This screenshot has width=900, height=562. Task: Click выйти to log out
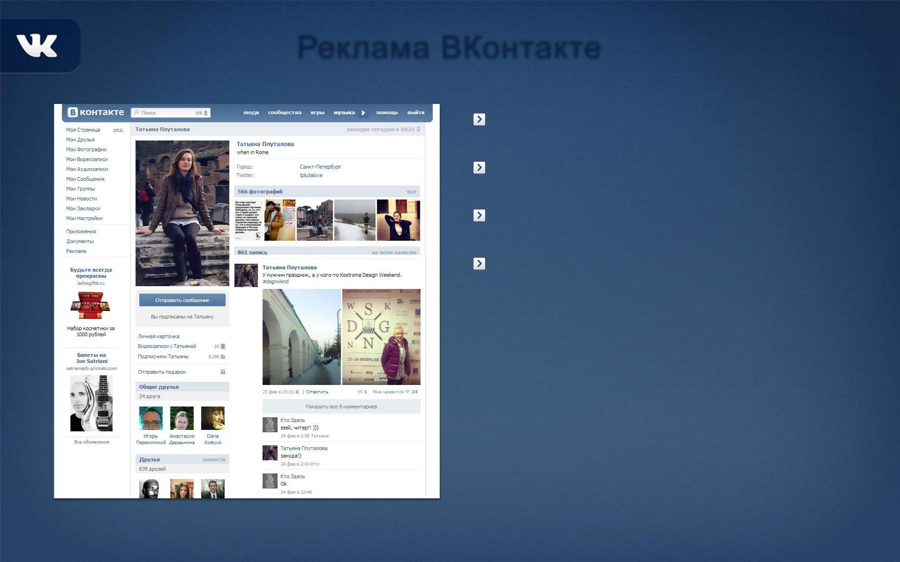pyautogui.click(x=416, y=112)
